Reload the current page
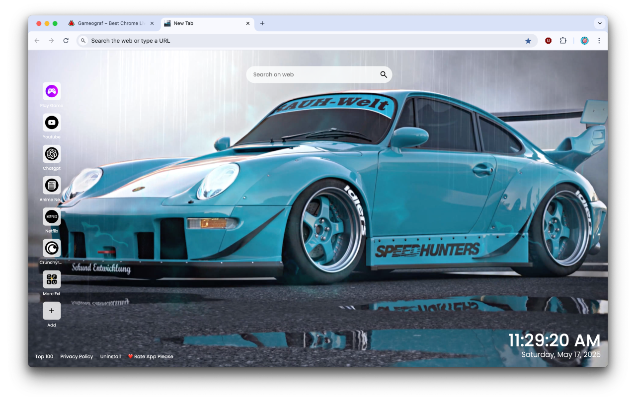The width and height of the screenshot is (636, 397). click(66, 41)
